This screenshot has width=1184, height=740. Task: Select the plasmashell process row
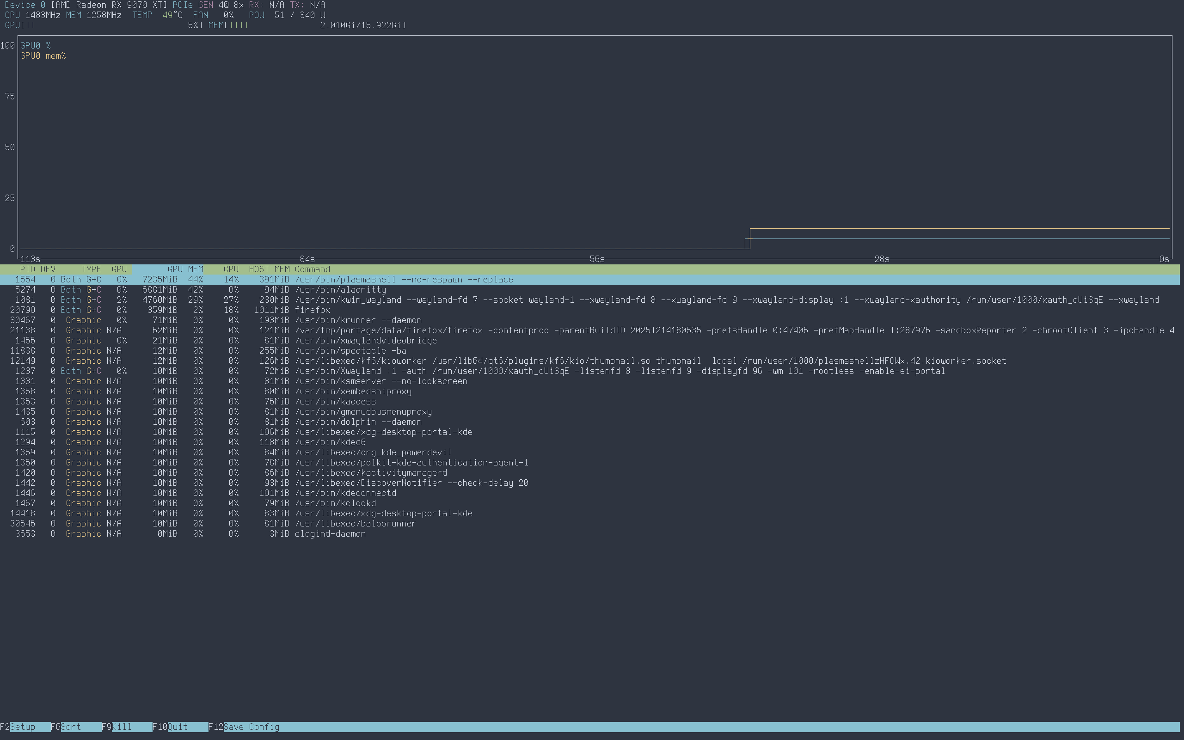click(x=404, y=280)
